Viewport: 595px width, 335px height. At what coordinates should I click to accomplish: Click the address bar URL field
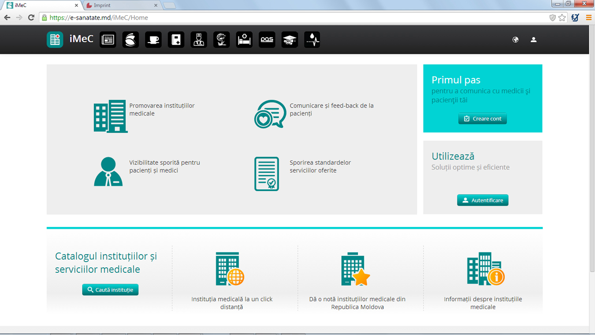pyautogui.click(x=279, y=18)
